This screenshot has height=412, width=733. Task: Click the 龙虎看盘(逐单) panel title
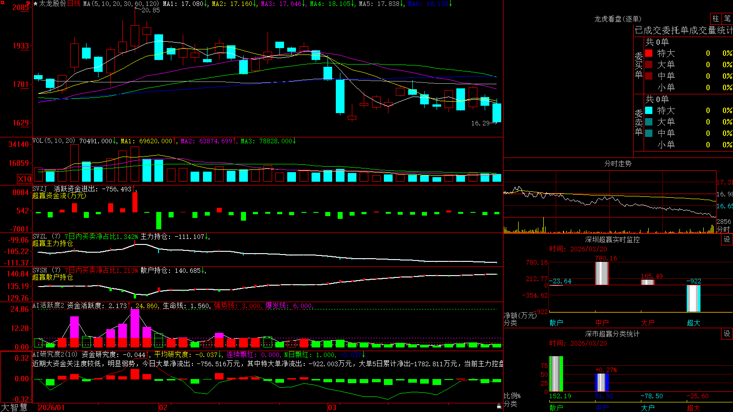point(618,19)
